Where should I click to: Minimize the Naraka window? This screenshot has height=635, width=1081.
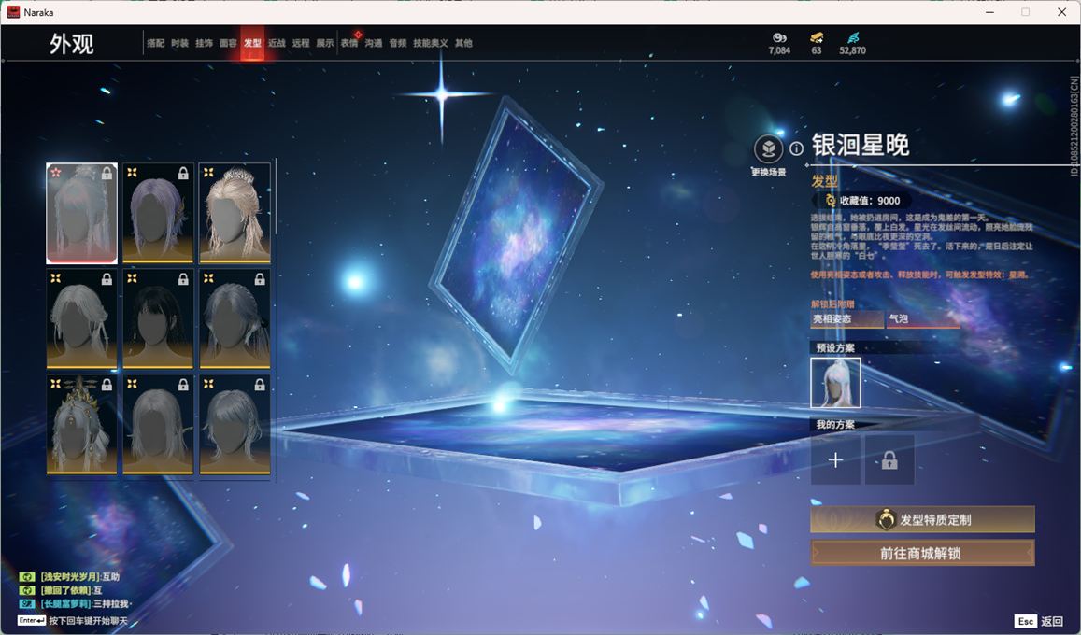990,12
